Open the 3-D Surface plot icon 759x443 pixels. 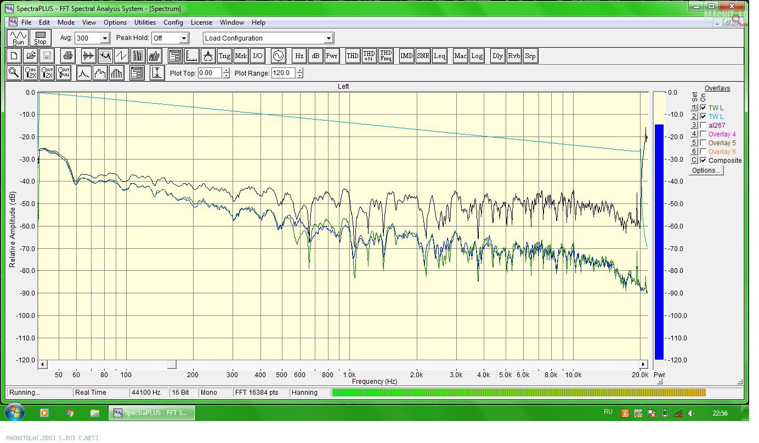[x=155, y=56]
